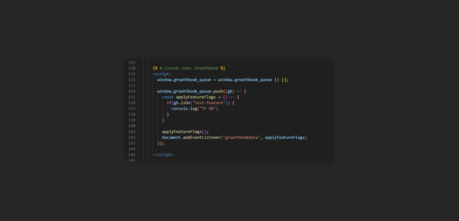Click line number 134
The width and height of the screenshot is (459, 221).
click(132, 91)
